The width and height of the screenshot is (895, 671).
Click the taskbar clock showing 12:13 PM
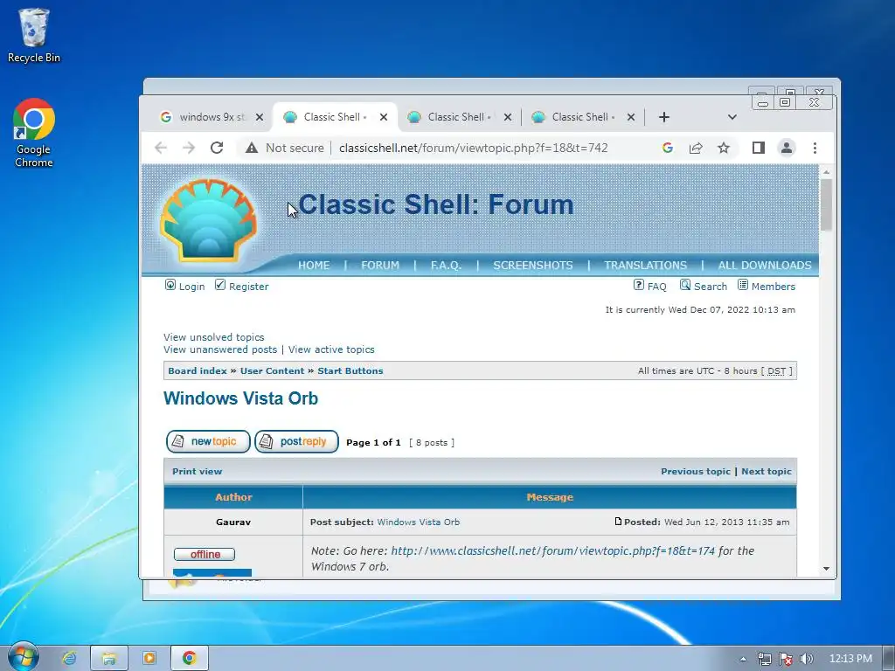coord(850,659)
